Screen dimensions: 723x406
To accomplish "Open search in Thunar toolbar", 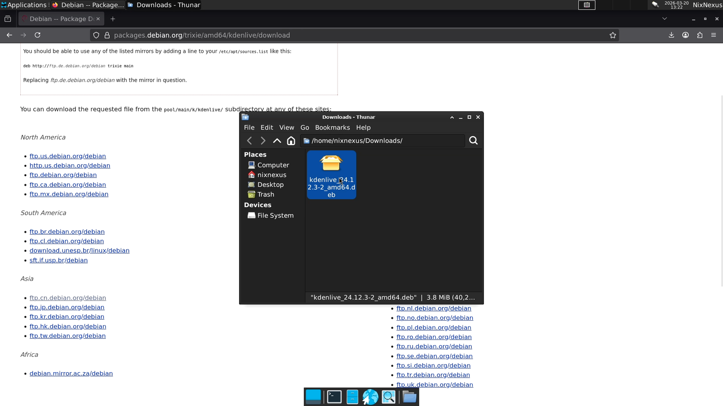I will click(x=473, y=141).
